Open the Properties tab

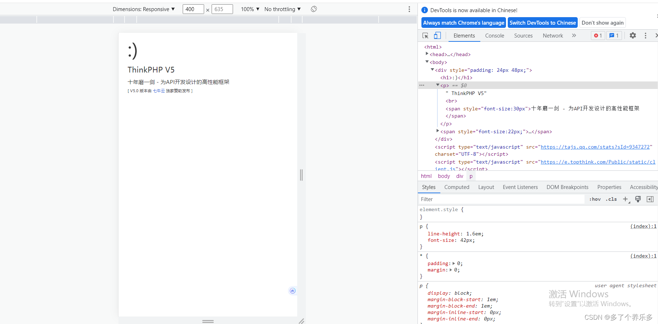click(609, 187)
